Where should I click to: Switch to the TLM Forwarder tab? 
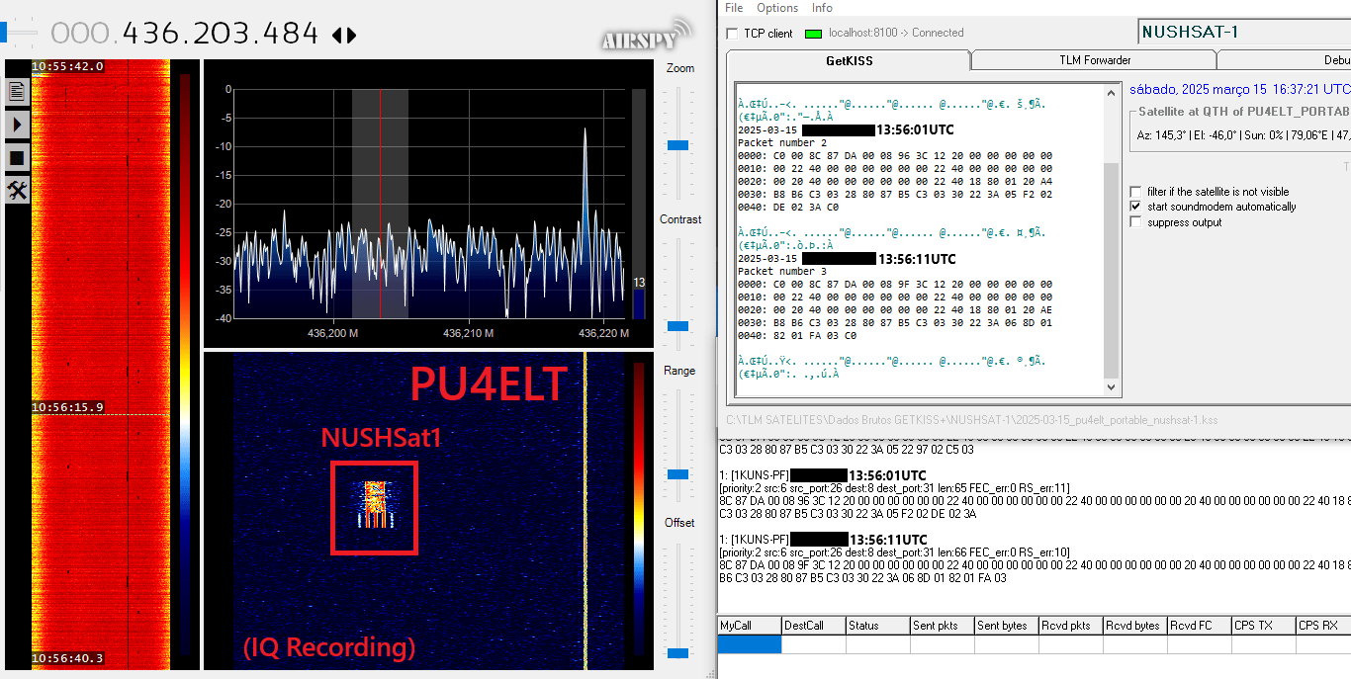[x=1094, y=60]
